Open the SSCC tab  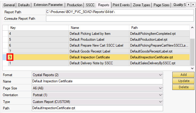click(x=90, y=5)
